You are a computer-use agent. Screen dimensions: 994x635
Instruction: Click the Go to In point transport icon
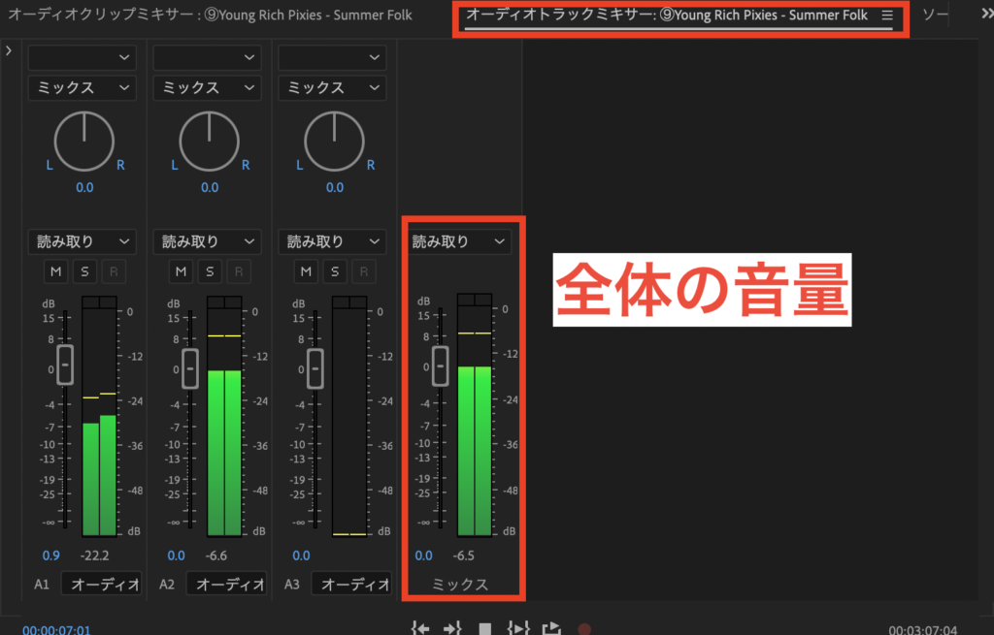(420, 627)
